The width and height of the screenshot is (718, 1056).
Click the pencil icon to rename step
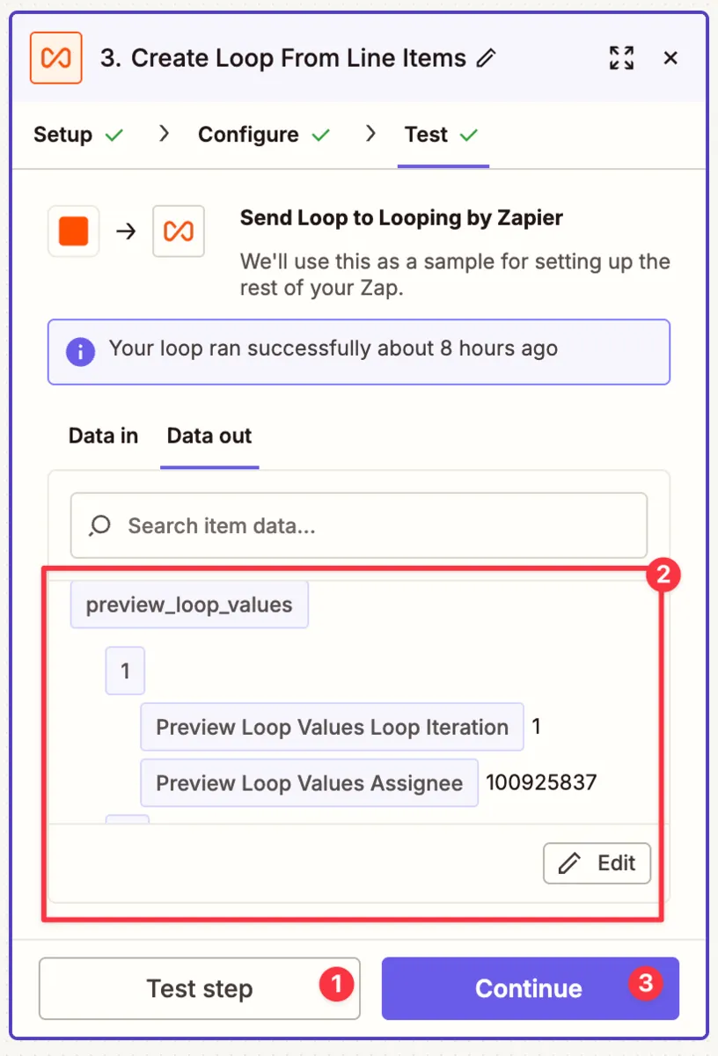pyautogui.click(x=486, y=59)
